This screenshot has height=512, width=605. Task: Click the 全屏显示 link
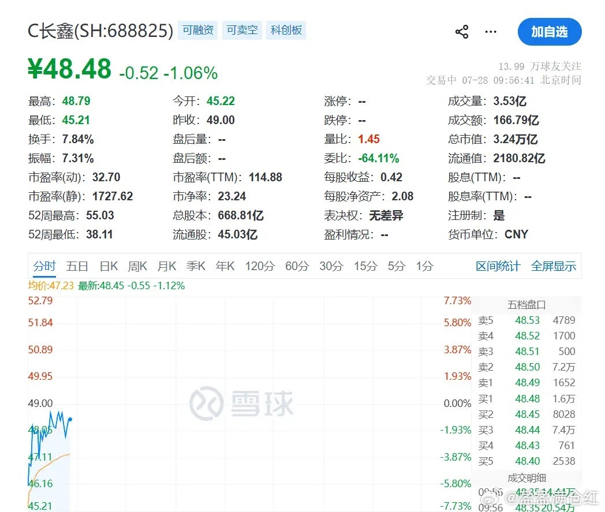553,266
